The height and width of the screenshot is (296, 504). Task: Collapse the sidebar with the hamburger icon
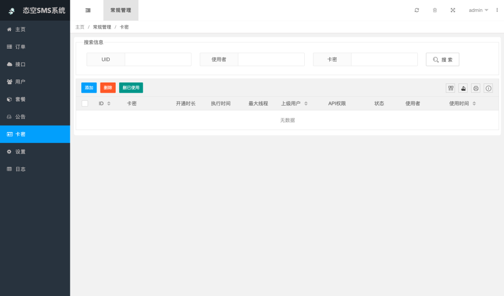(x=88, y=10)
